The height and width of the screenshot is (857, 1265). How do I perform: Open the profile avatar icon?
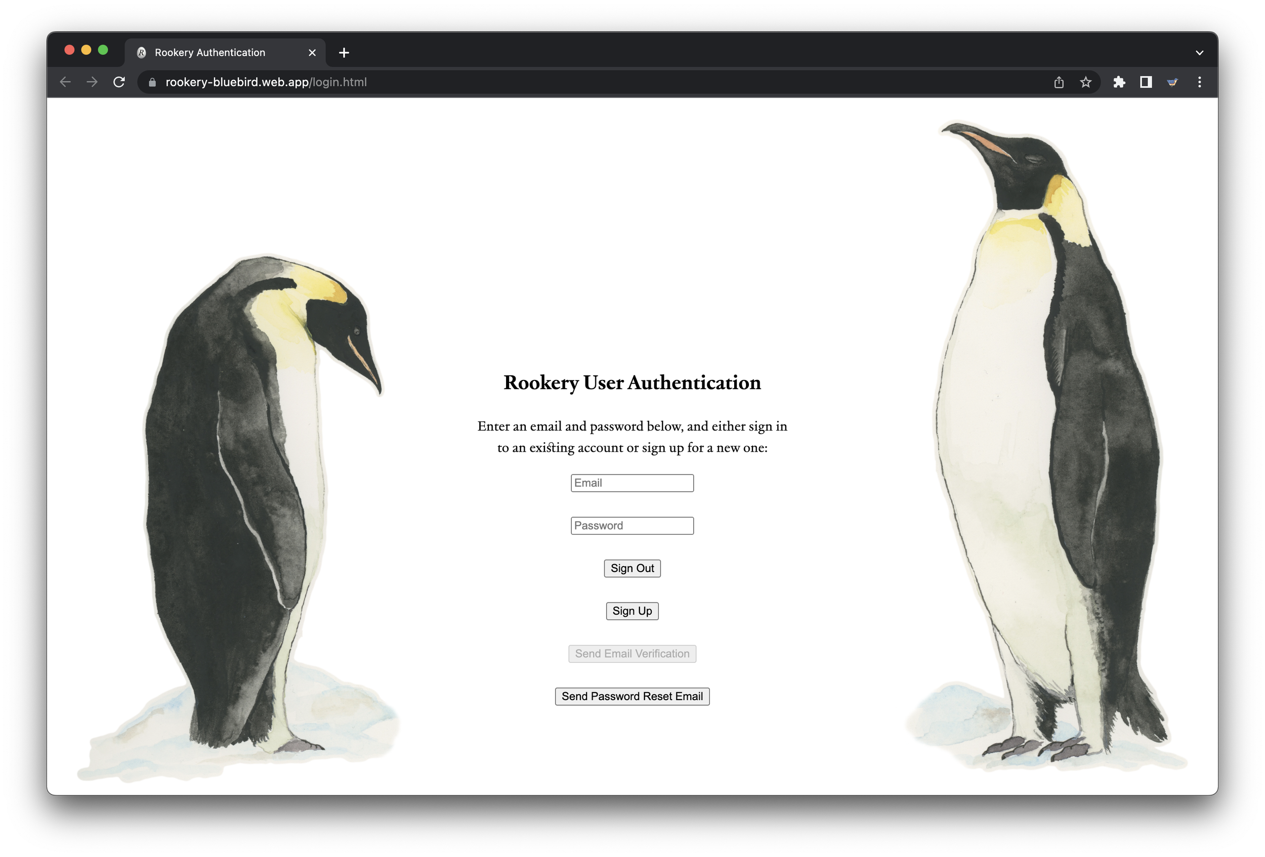click(x=1172, y=82)
